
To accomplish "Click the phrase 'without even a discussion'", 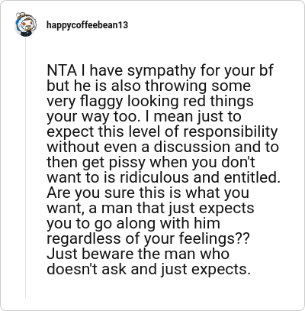I will tap(139, 147).
